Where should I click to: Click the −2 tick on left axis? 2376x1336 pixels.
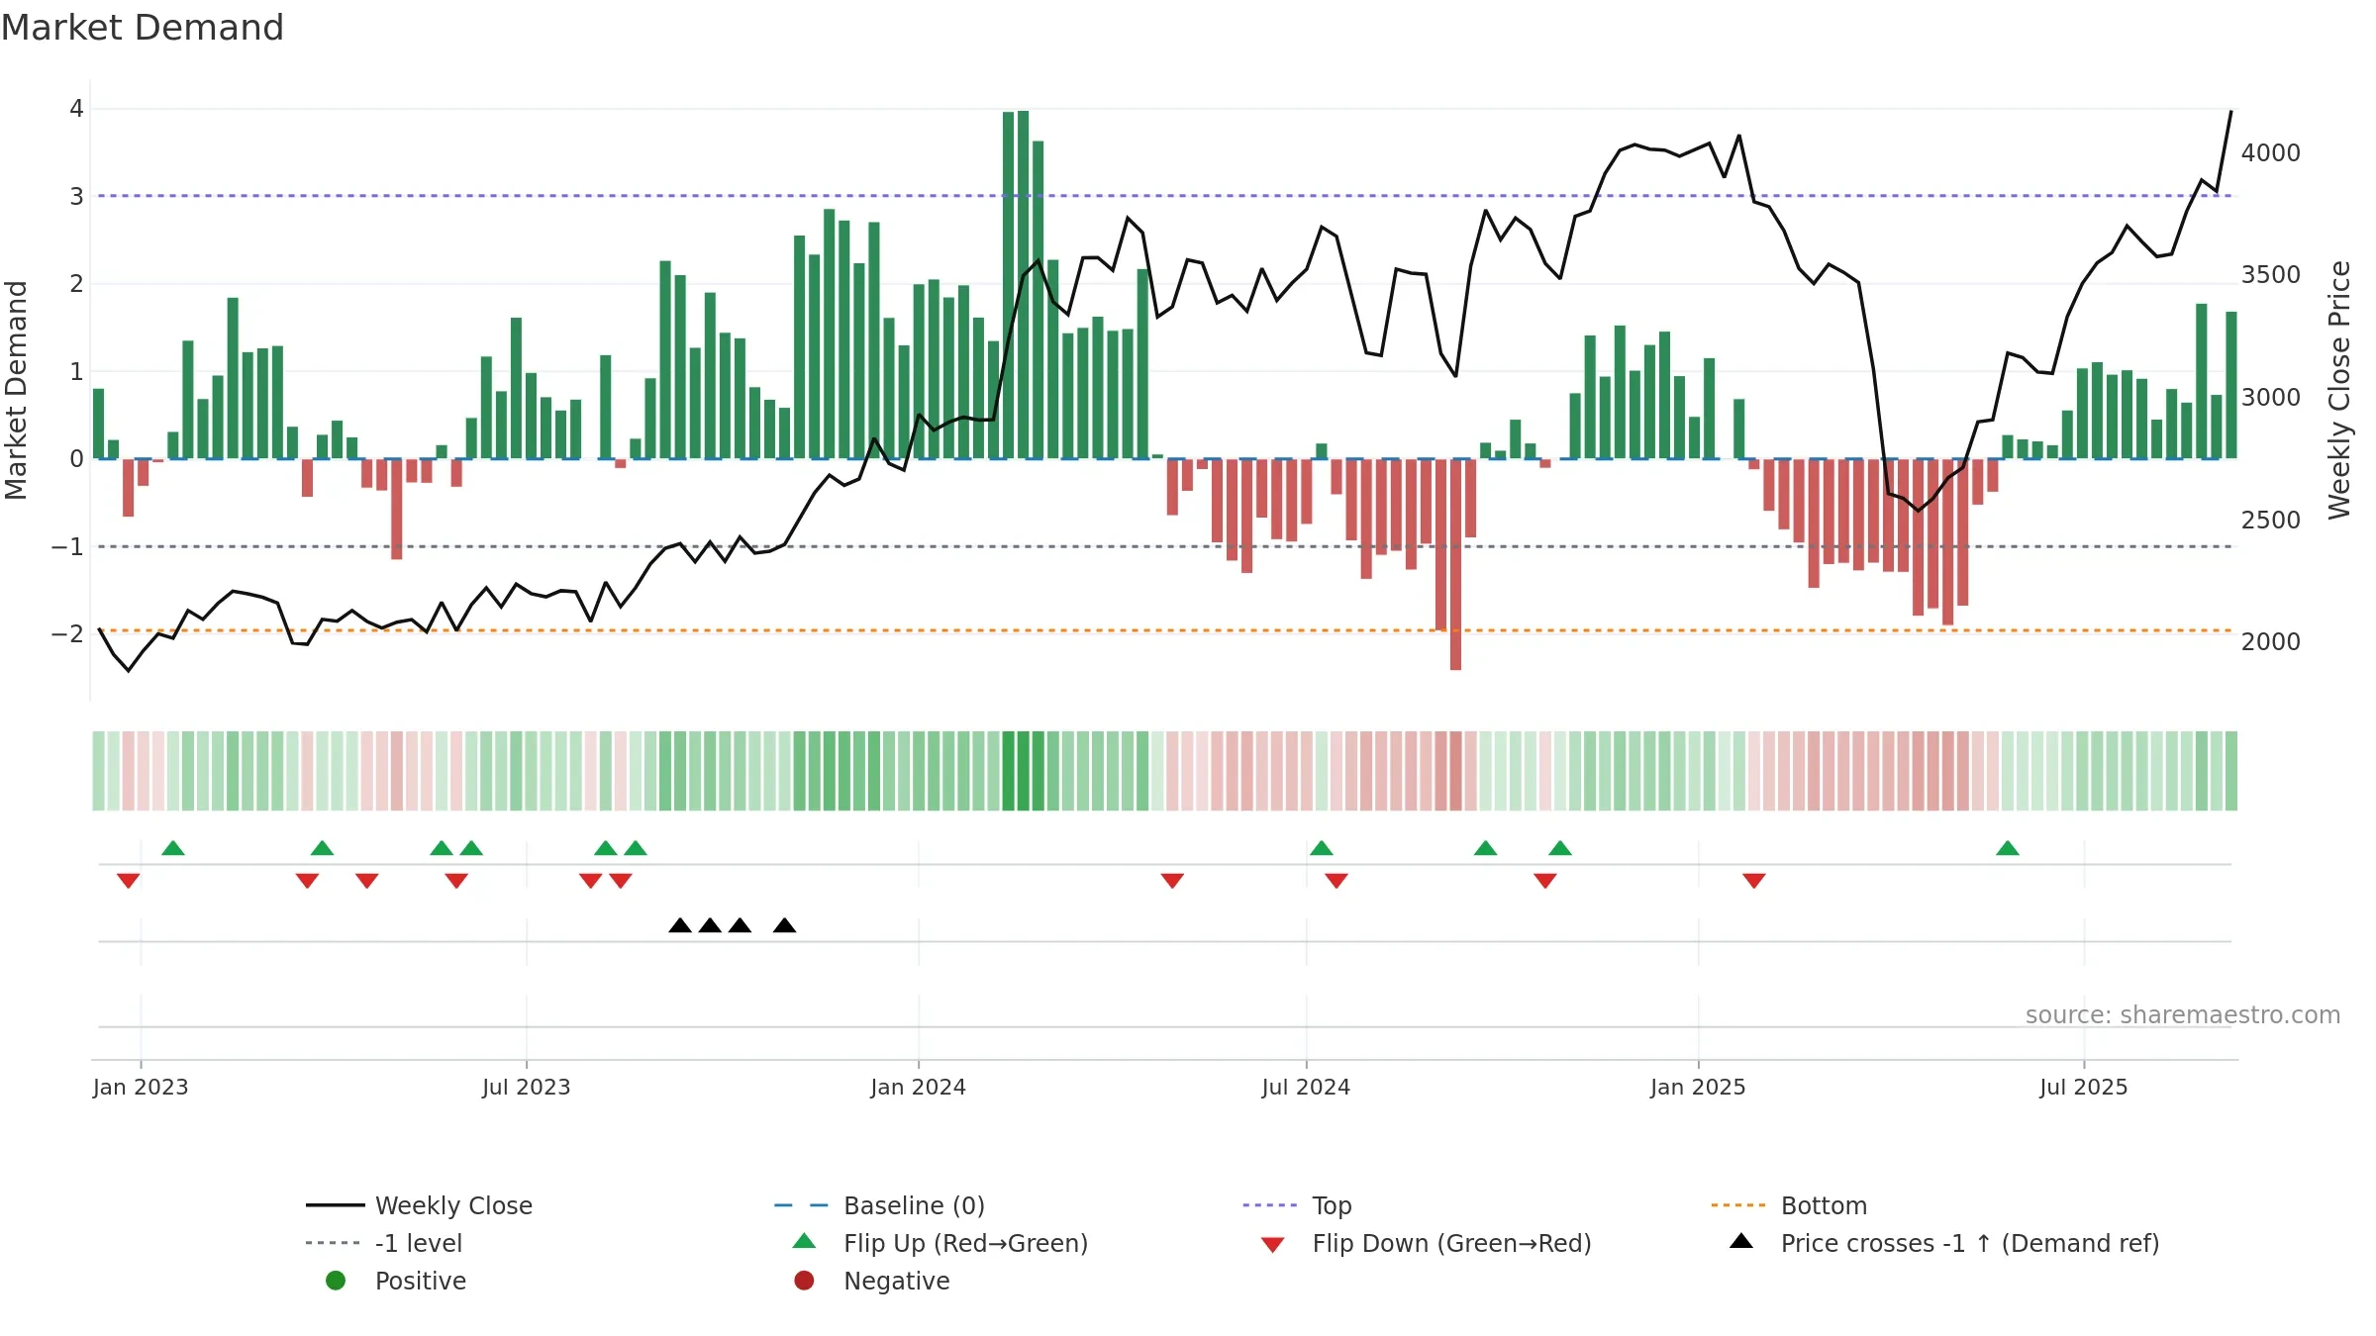(67, 633)
